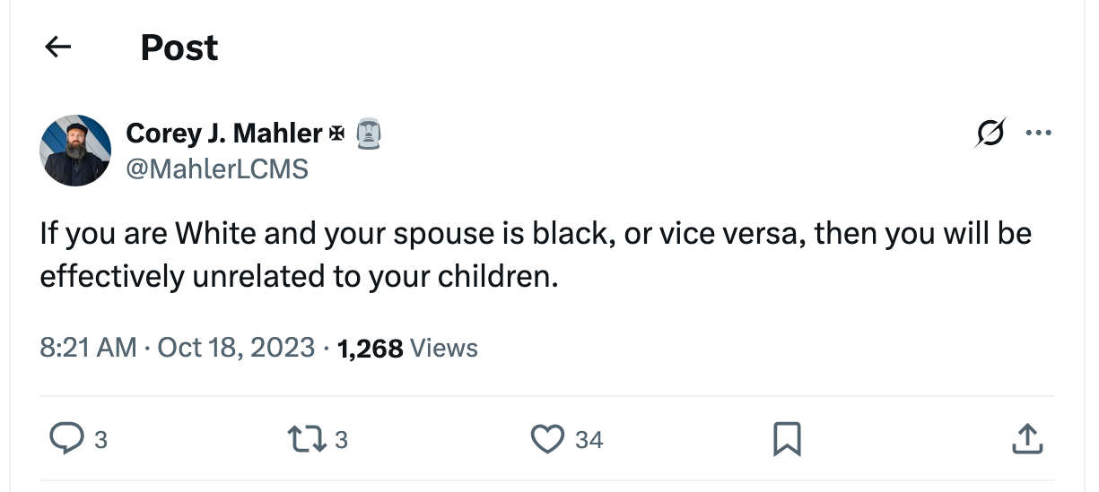This screenshot has width=1099, height=492.
Task: Click the repost count beside the arrows
Action: coord(341,440)
